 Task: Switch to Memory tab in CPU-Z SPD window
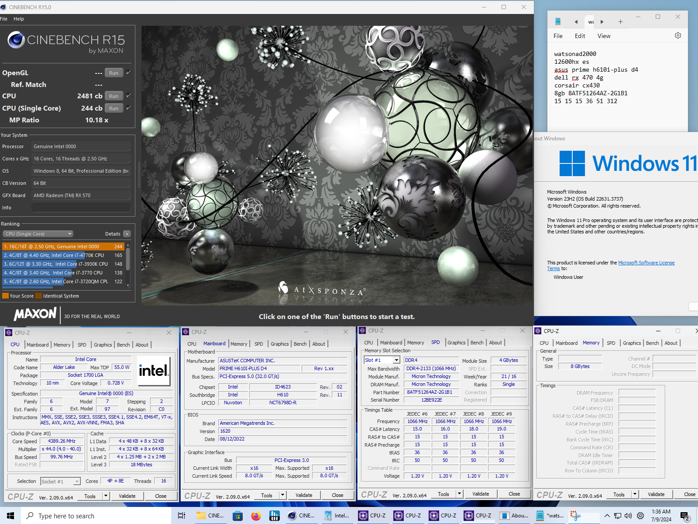tap(416, 343)
